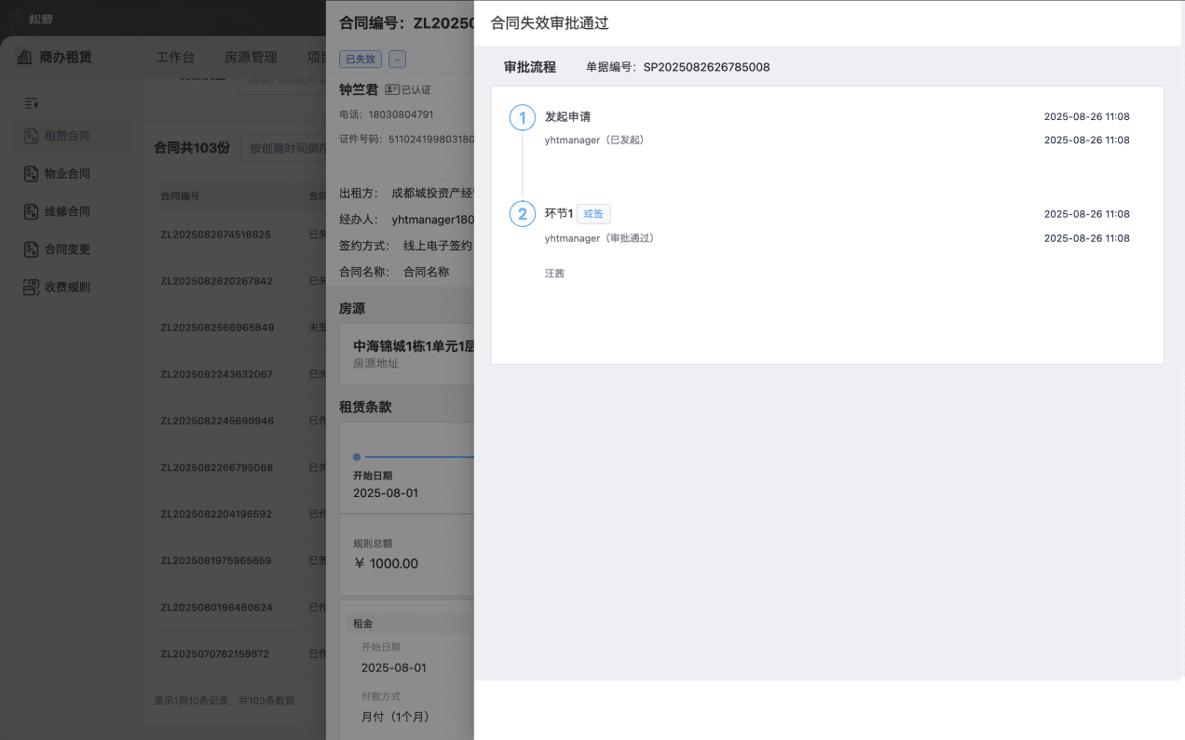The image size is (1185, 740).
Task: Open contract ZL2025082245690946
Action: pyautogui.click(x=217, y=421)
